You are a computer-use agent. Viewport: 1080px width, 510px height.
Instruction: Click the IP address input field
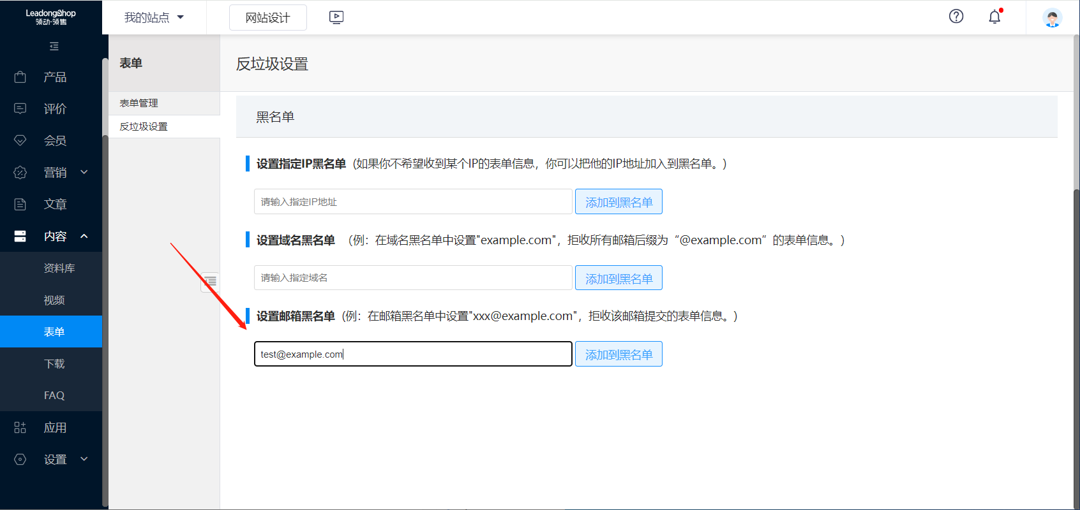pos(412,202)
